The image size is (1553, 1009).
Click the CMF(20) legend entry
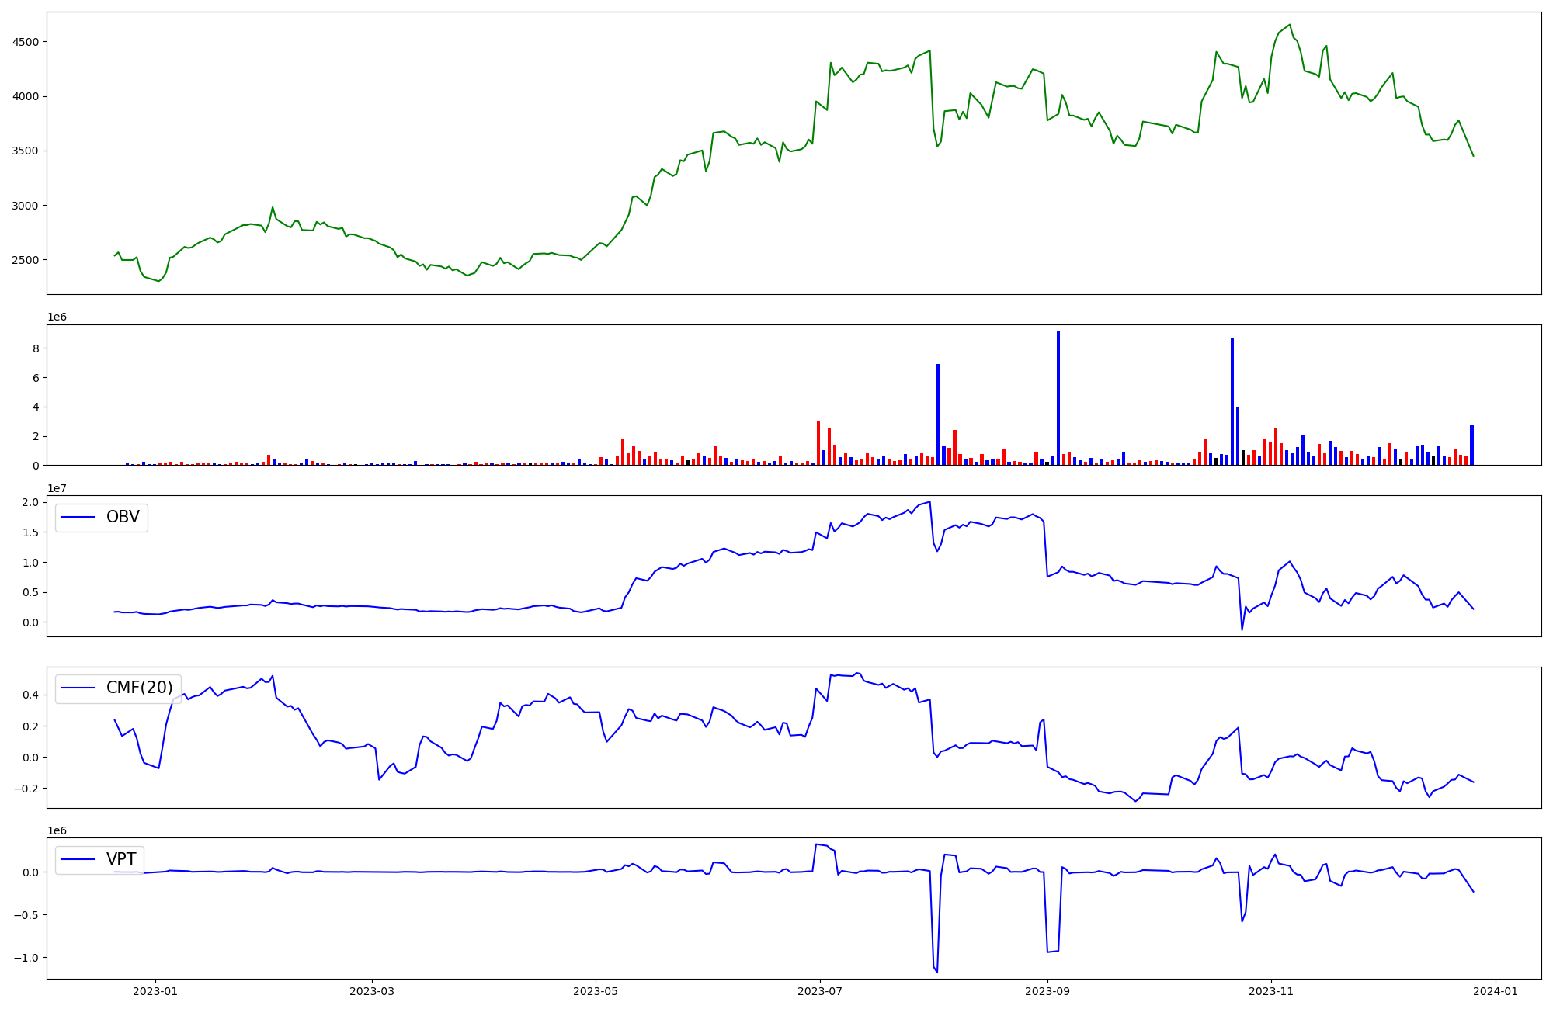[x=139, y=688]
